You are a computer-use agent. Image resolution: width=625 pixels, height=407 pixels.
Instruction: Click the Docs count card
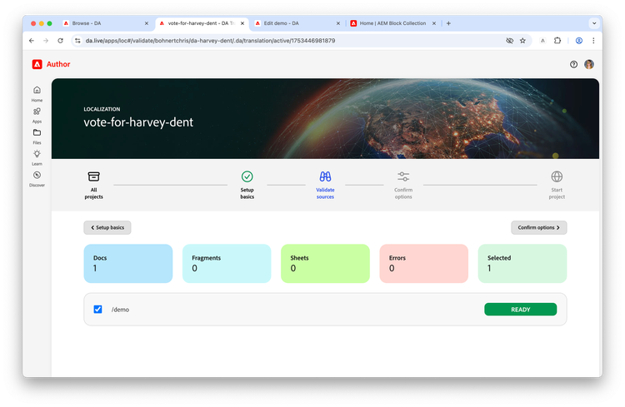tap(128, 264)
